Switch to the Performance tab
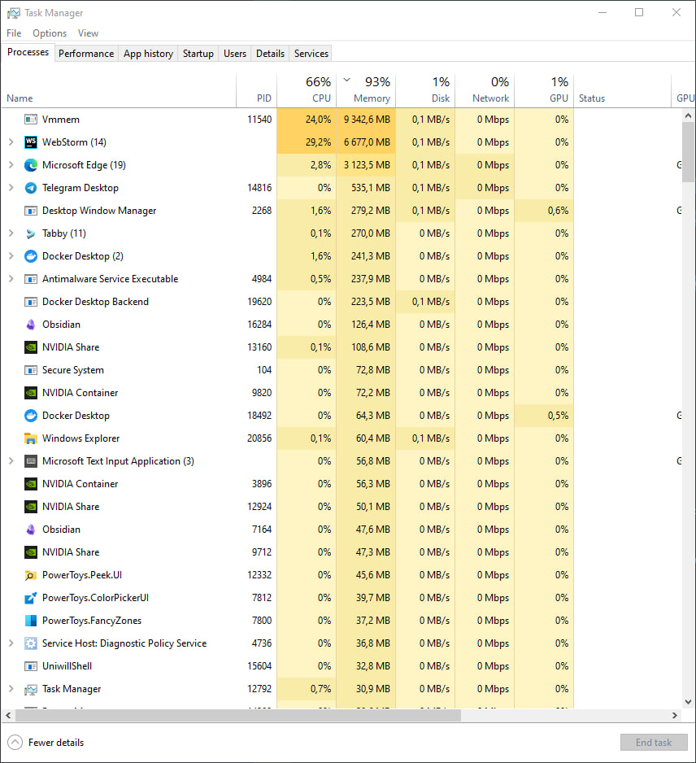The height and width of the screenshot is (763, 696). [x=86, y=54]
